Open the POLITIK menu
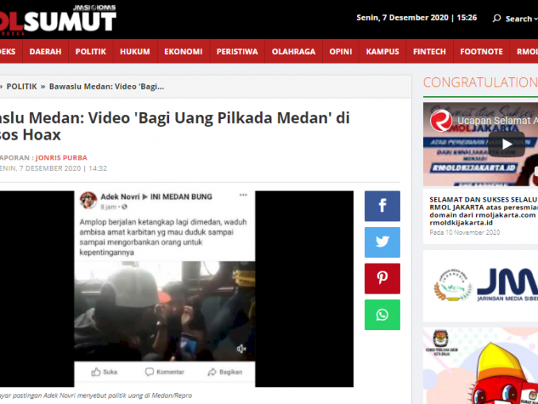Viewport: 538px width, 404px height. coord(90,52)
